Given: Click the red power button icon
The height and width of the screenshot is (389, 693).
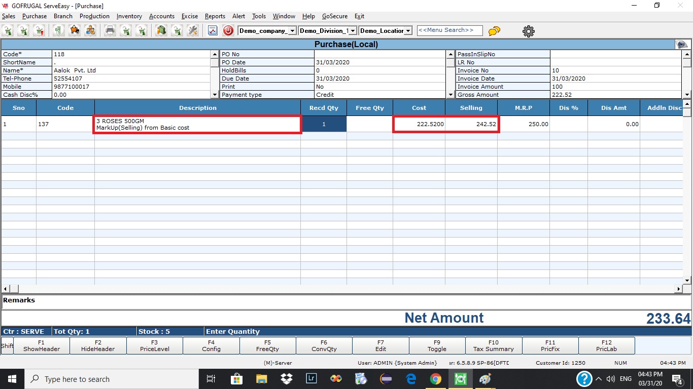Looking at the screenshot, I should [x=228, y=30].
